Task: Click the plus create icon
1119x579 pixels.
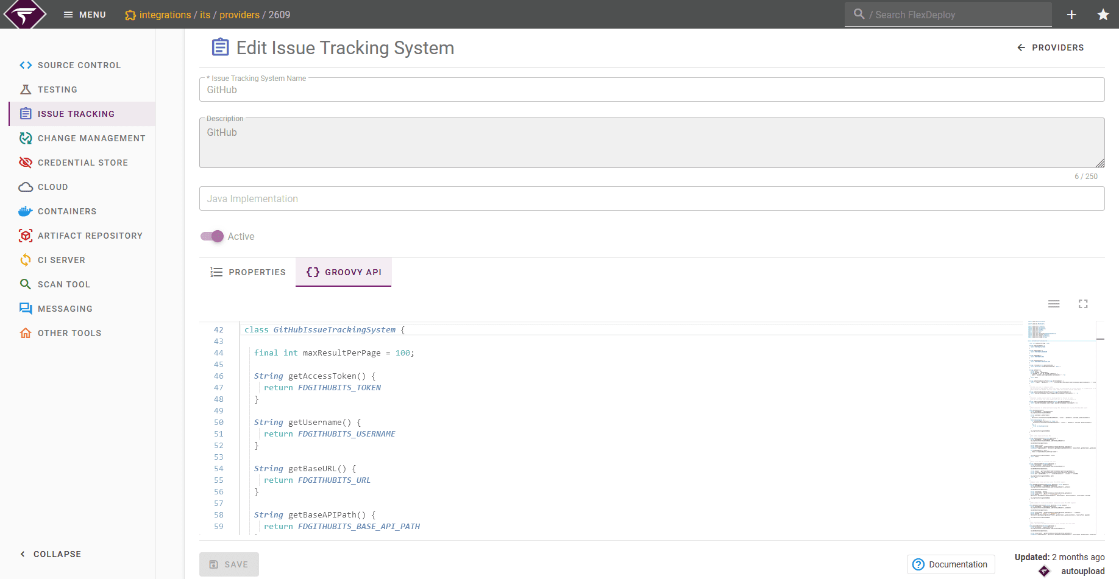Action: pyautogui.click(x=1071, y=15)
